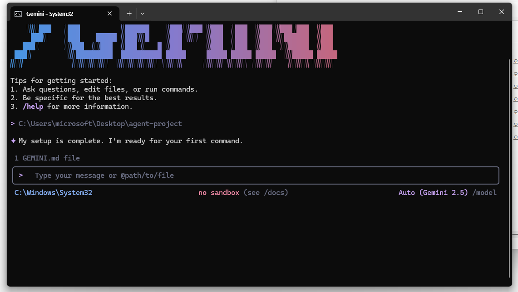Click the sparkle icon before setup message
The width and height of the screenshot is (518, 292).
click(14, 141)
